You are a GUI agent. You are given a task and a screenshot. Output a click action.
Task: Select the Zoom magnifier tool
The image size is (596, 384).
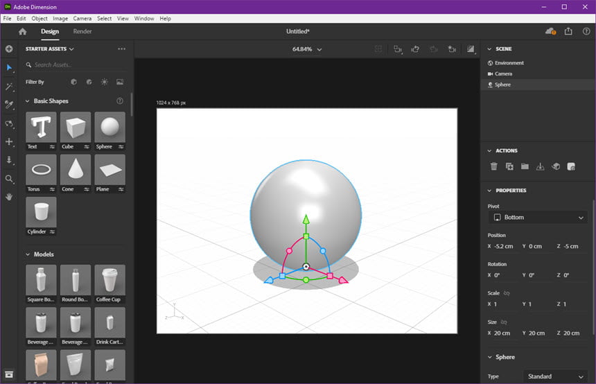tap(9, 179)
